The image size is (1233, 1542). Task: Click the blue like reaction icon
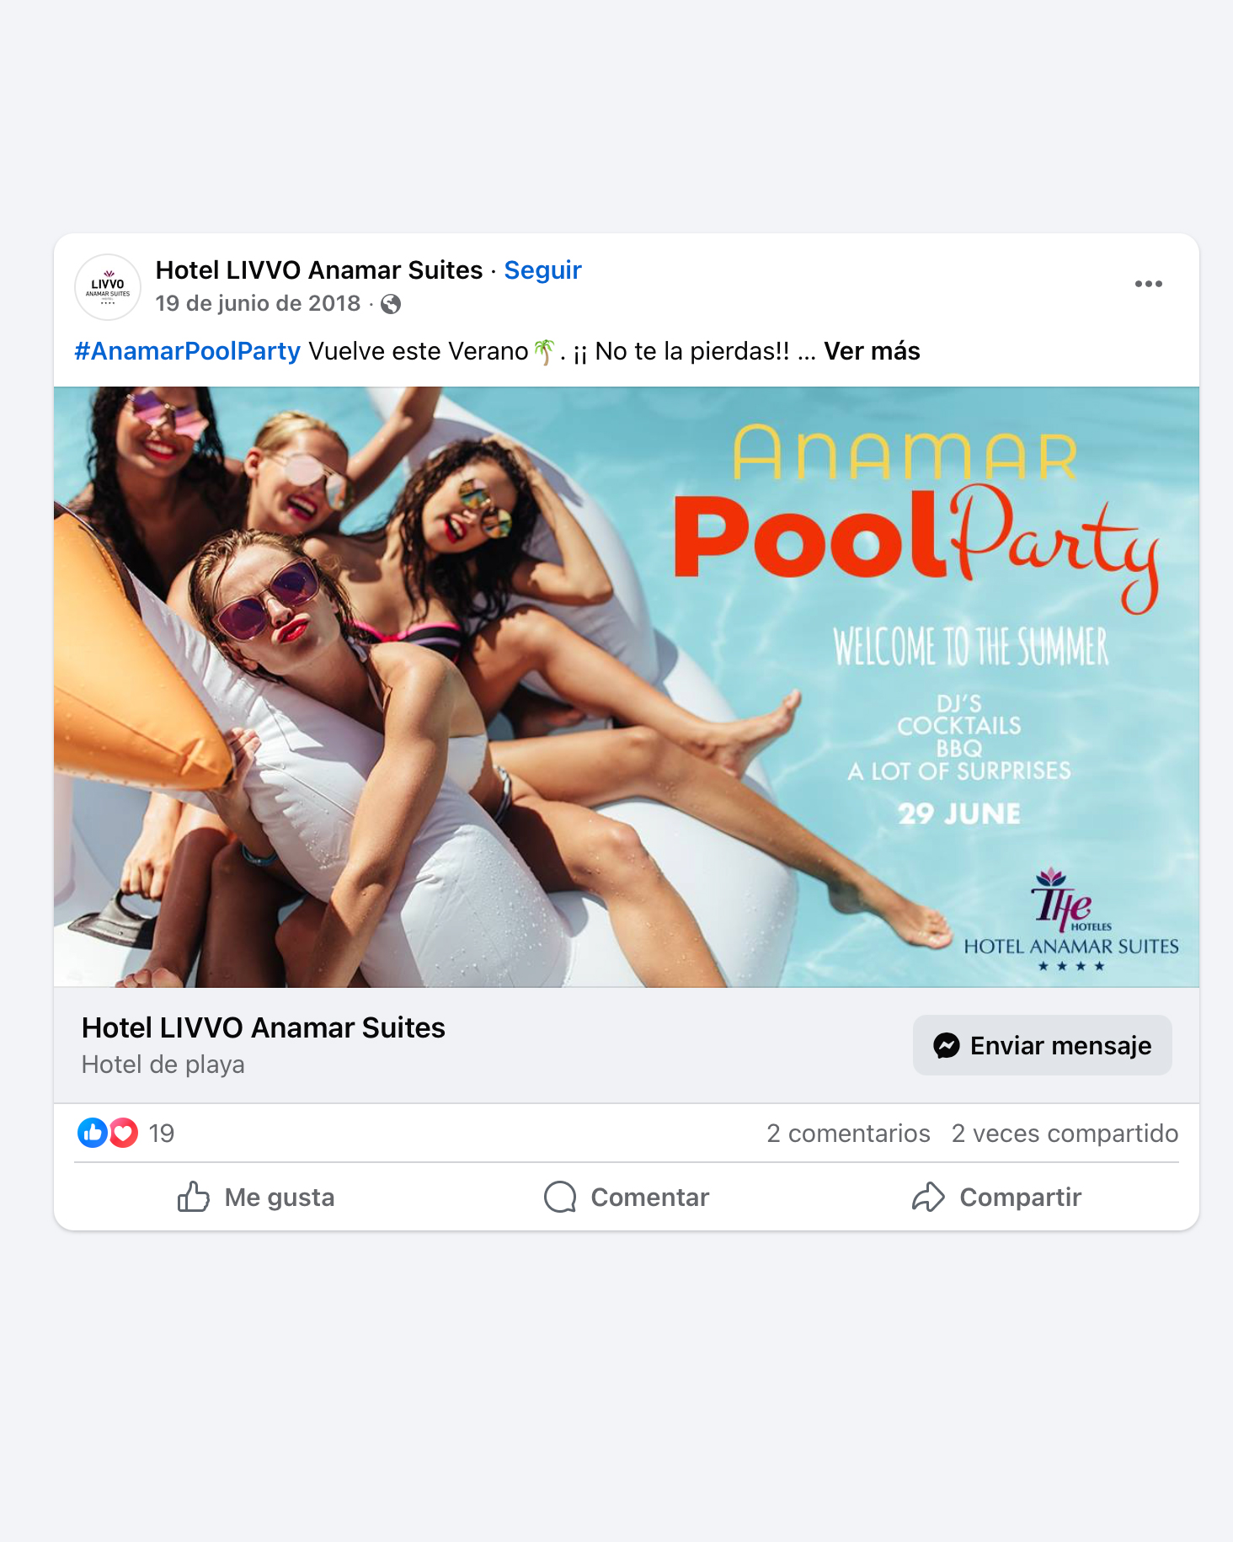[x=93, y=1133]
